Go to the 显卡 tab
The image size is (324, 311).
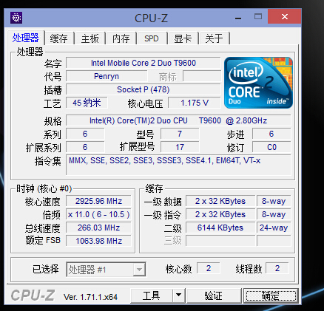[183, 38]
